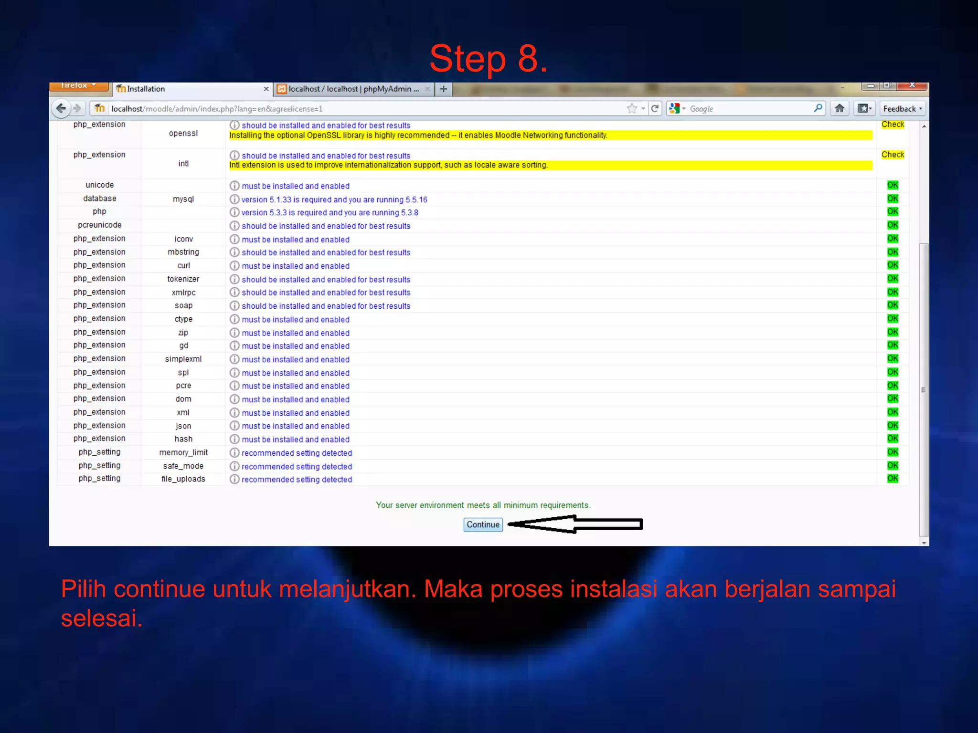This screenshot has height=733, width=978.
Task: Open the Firefox menu button
Action: [x=79, y=86]
